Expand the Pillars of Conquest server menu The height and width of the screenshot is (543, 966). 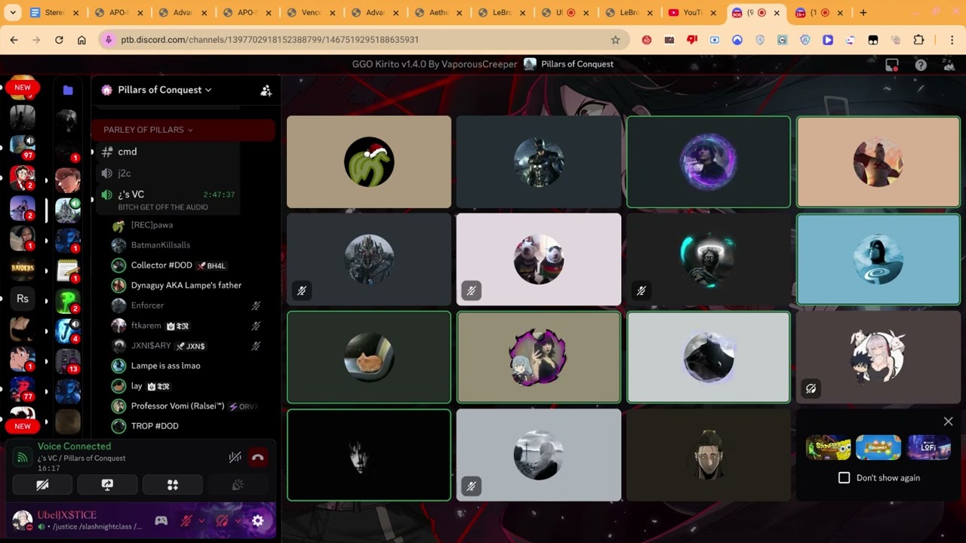click(x=165, y=90)
